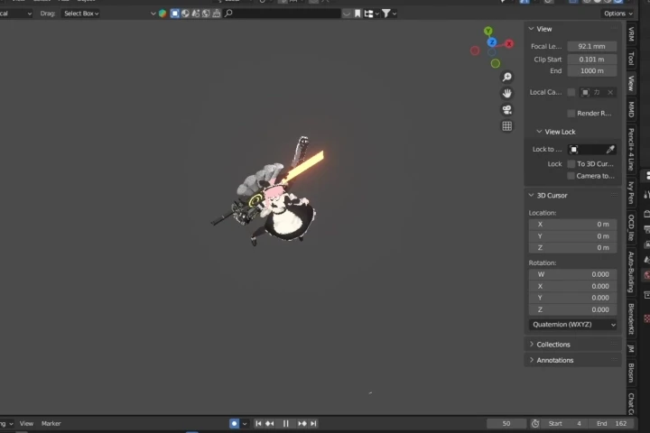Screen dimensions: 650x433
Task: Click the Clip Start 0.101 m field
Action: coord(592,60)
